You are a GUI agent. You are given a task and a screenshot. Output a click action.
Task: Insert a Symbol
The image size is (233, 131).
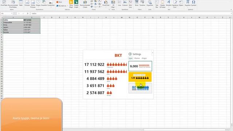(194, 3)
